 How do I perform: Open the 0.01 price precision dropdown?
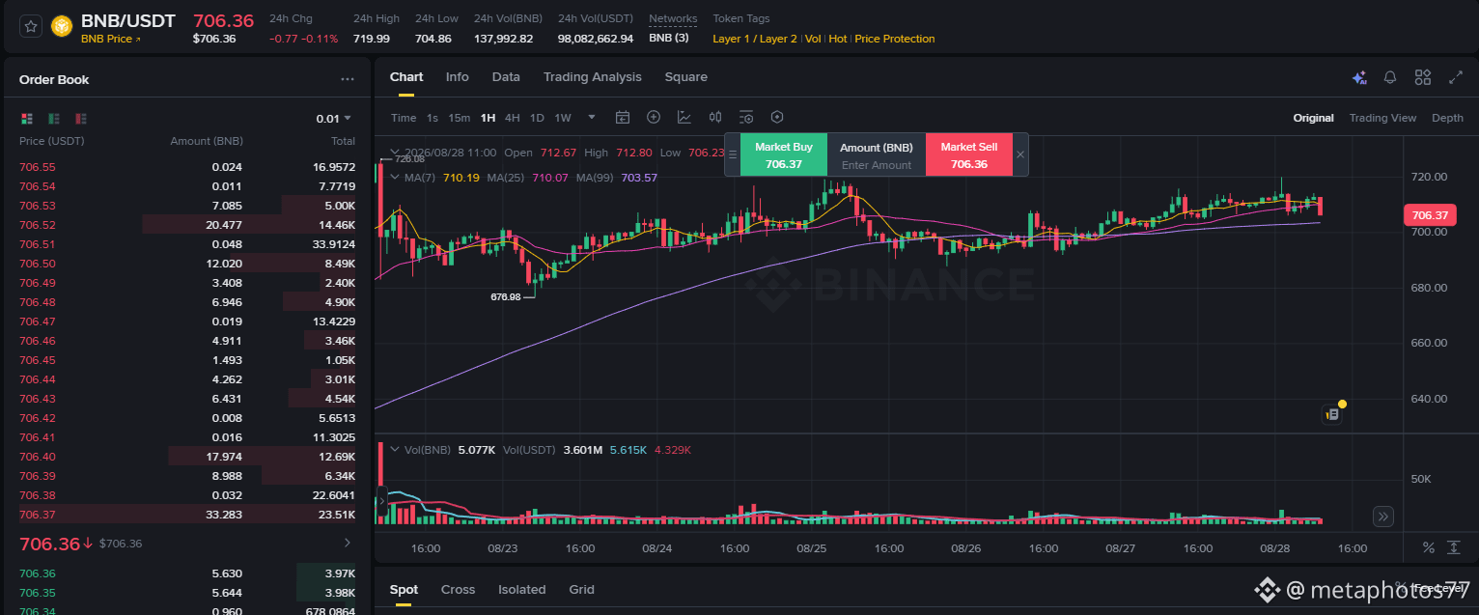click(334, 119)
